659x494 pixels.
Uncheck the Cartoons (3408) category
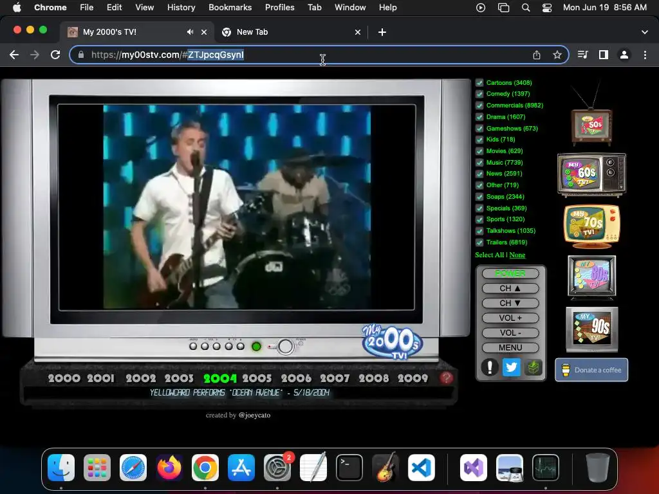click(479, 83)
